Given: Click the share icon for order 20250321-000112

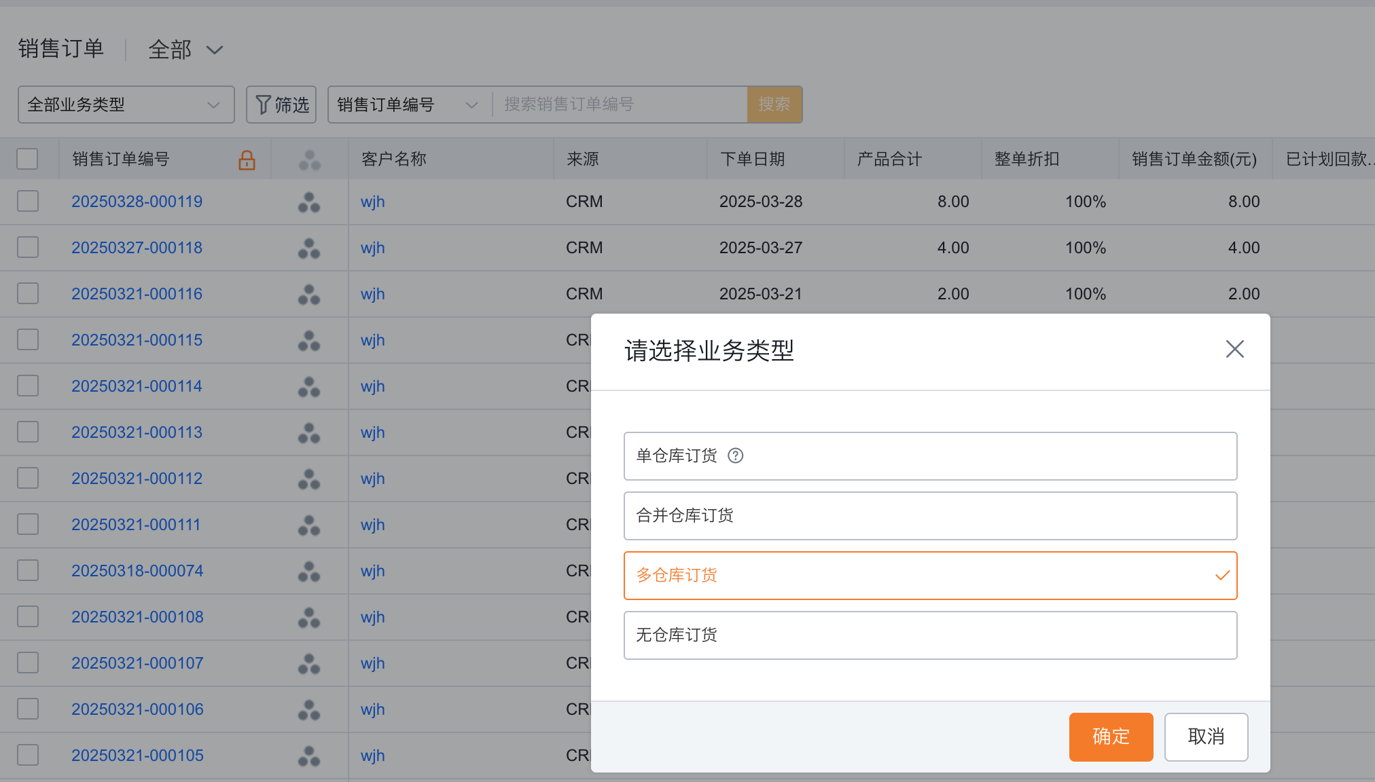Looking at the screenshot, I should click(309, 479).
